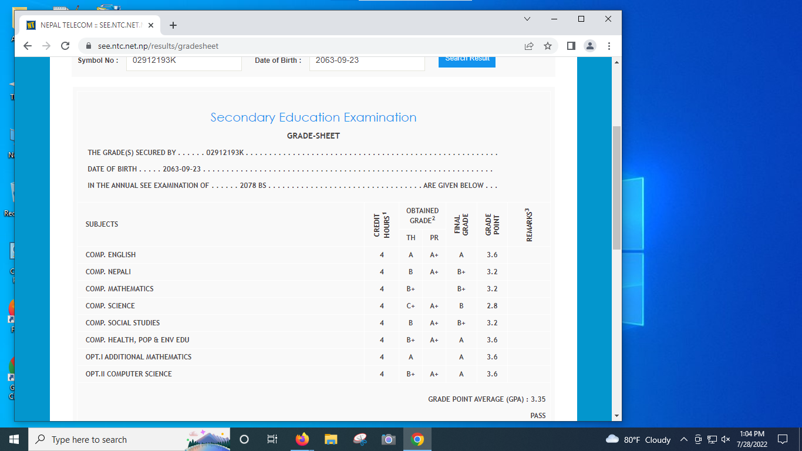Click the Date of Birth field
The image size is (802, 451).
click(x=367, y=61)
